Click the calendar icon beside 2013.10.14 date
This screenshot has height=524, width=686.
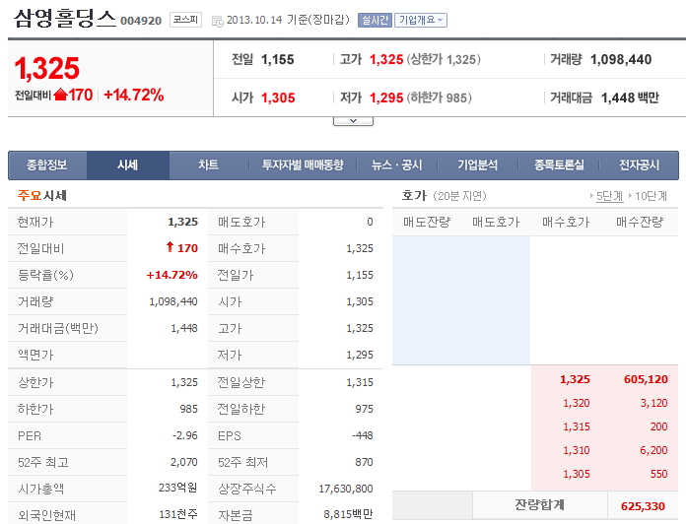(217, 21)
